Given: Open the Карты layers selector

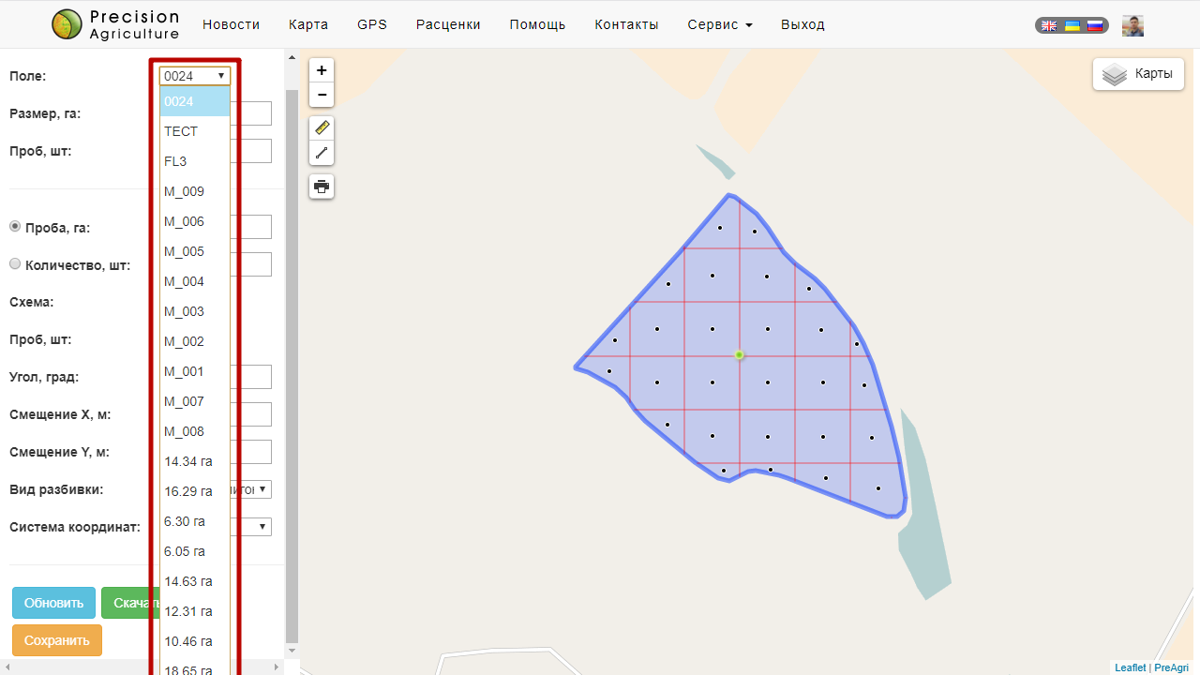Looking at the screenshot, I should click(x=1138, y=74).
